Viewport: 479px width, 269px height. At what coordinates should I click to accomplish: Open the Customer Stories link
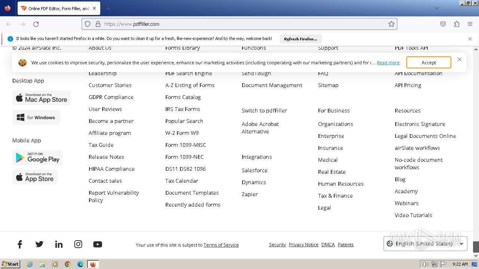coord(110,85)
